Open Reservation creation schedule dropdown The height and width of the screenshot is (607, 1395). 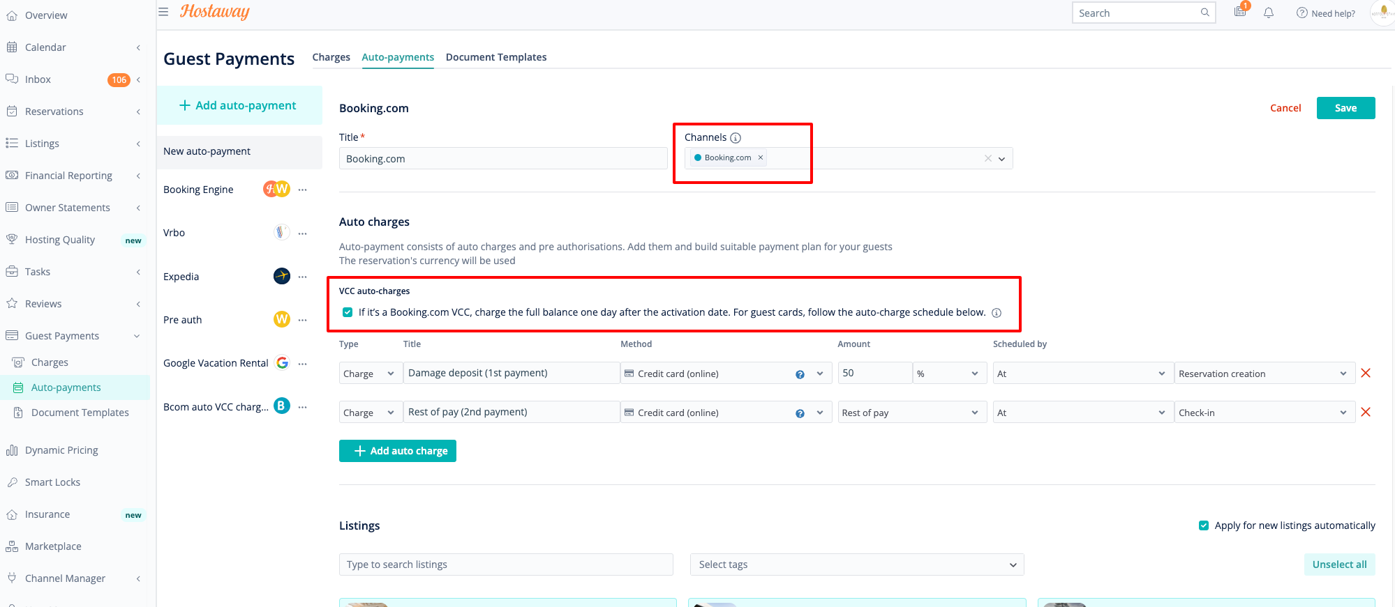coord(1265,374)
